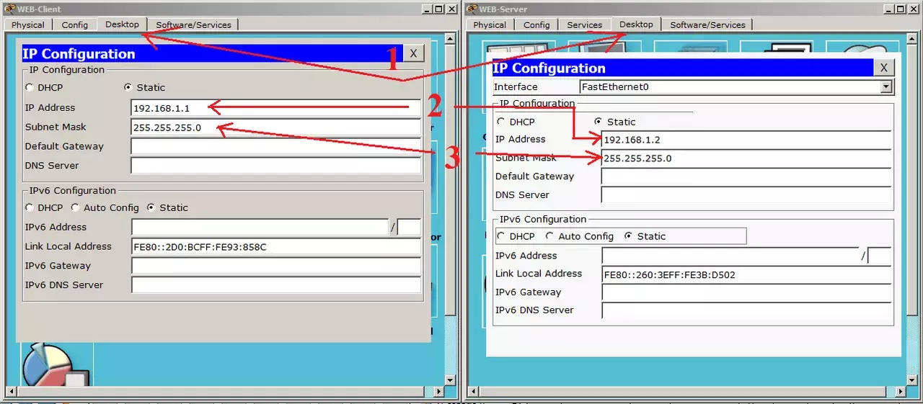Click WEB-Client IPv6 Address field

[x=260, y=228]
